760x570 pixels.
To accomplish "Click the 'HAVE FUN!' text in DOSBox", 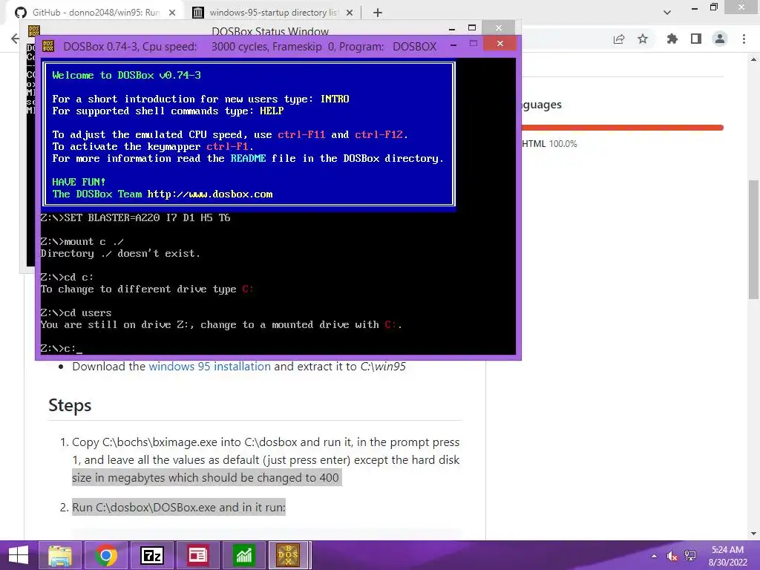I will pos(79,183).
